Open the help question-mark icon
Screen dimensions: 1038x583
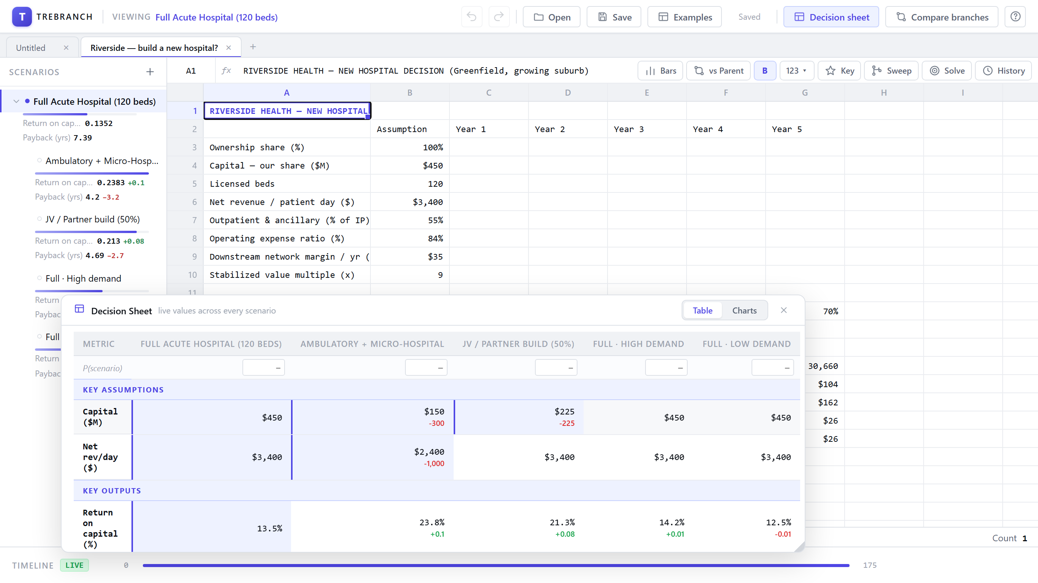1014,17
